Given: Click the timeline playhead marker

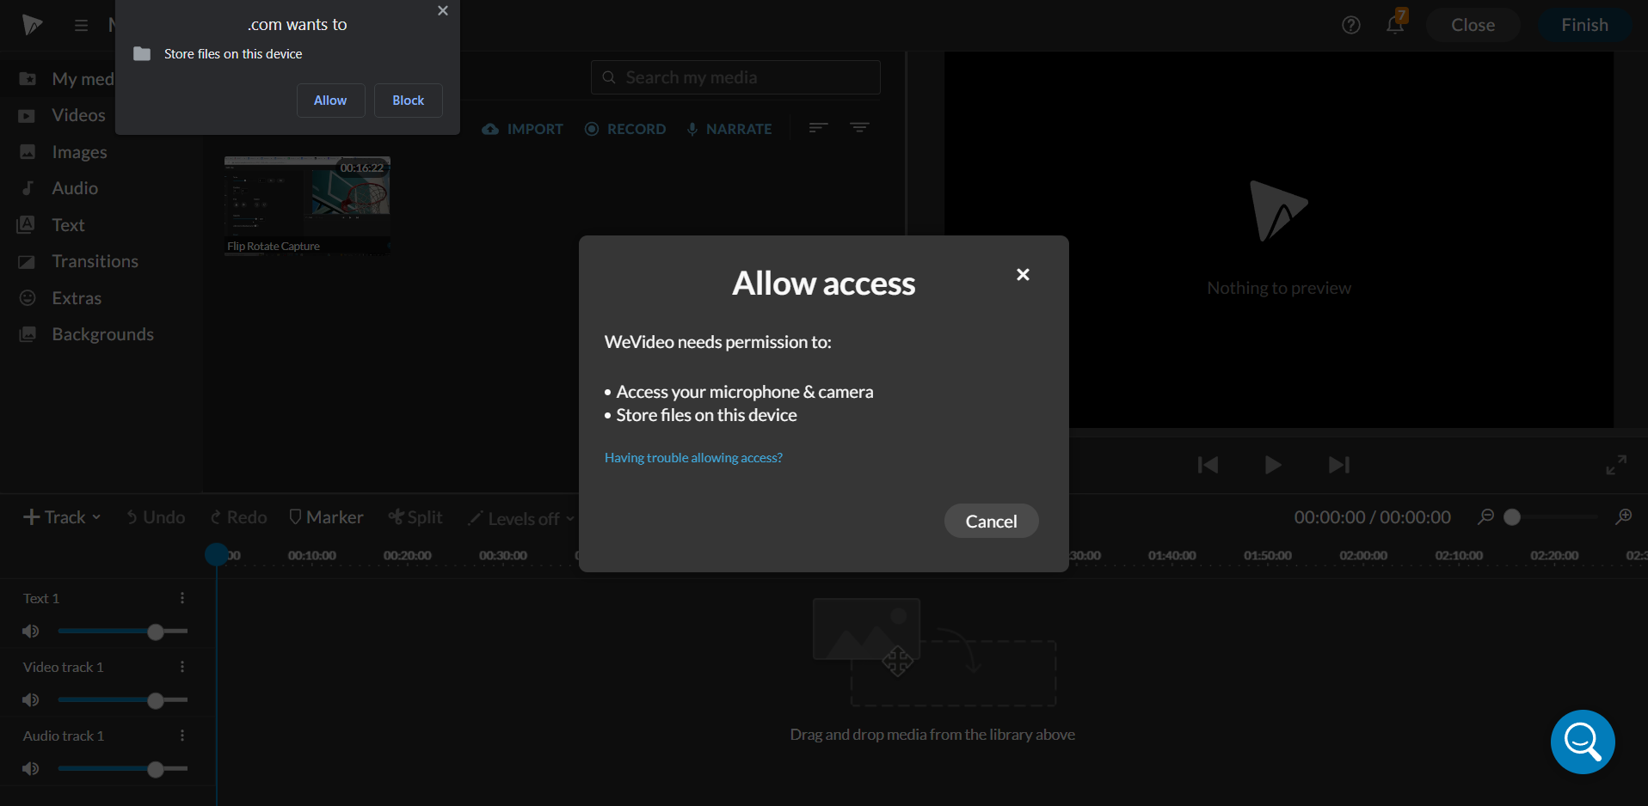Looking at the screenshot, I should pos(217,554).
